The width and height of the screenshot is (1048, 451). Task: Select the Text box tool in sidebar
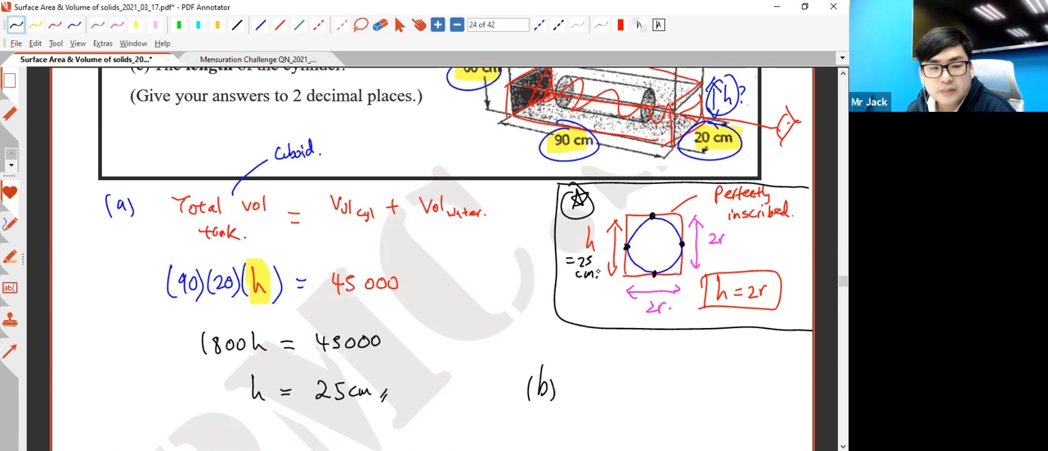tap(10, 288)
